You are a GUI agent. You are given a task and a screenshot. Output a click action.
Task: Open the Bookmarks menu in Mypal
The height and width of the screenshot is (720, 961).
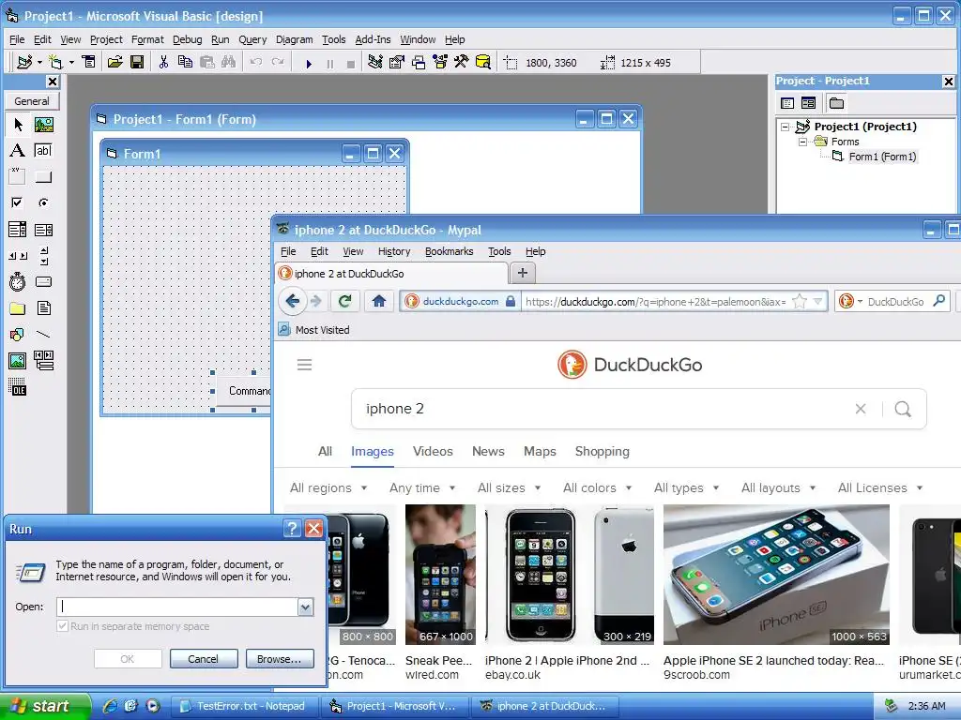[x=450, y=251]
